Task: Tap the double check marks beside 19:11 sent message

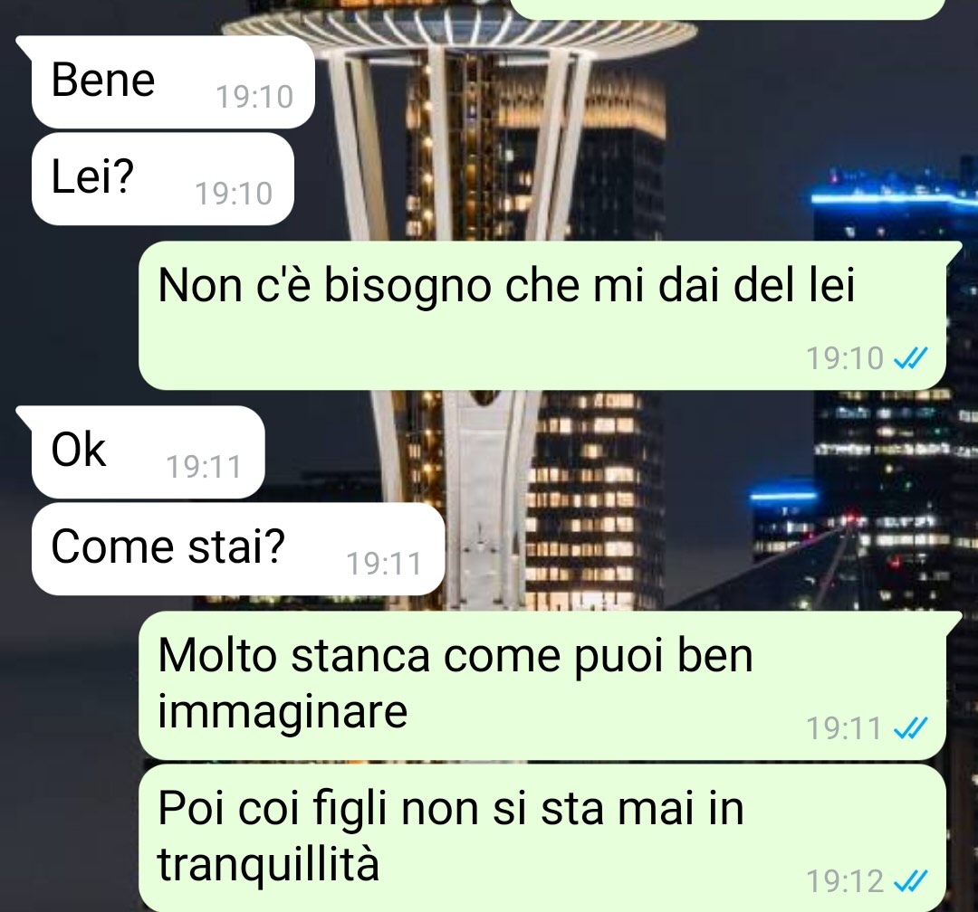Action: (x=911, y=727)
